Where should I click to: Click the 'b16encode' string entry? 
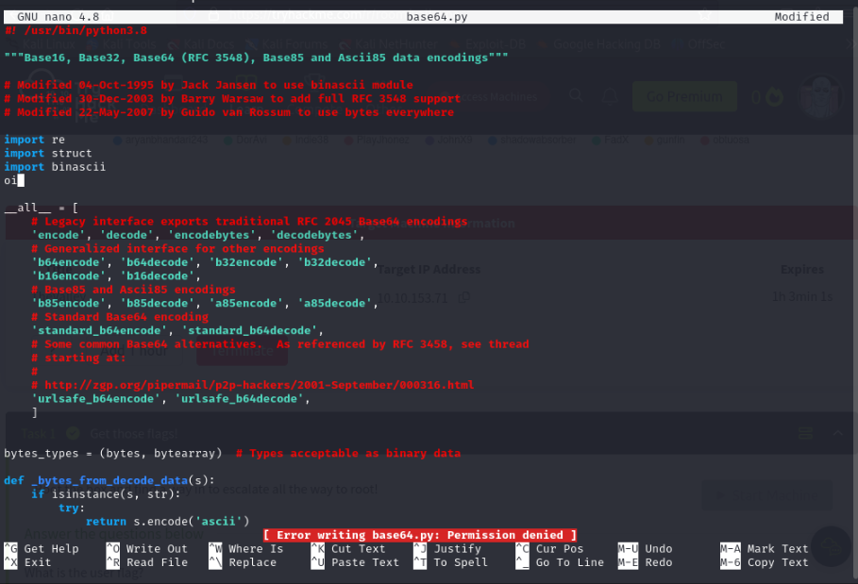(68, 276)
